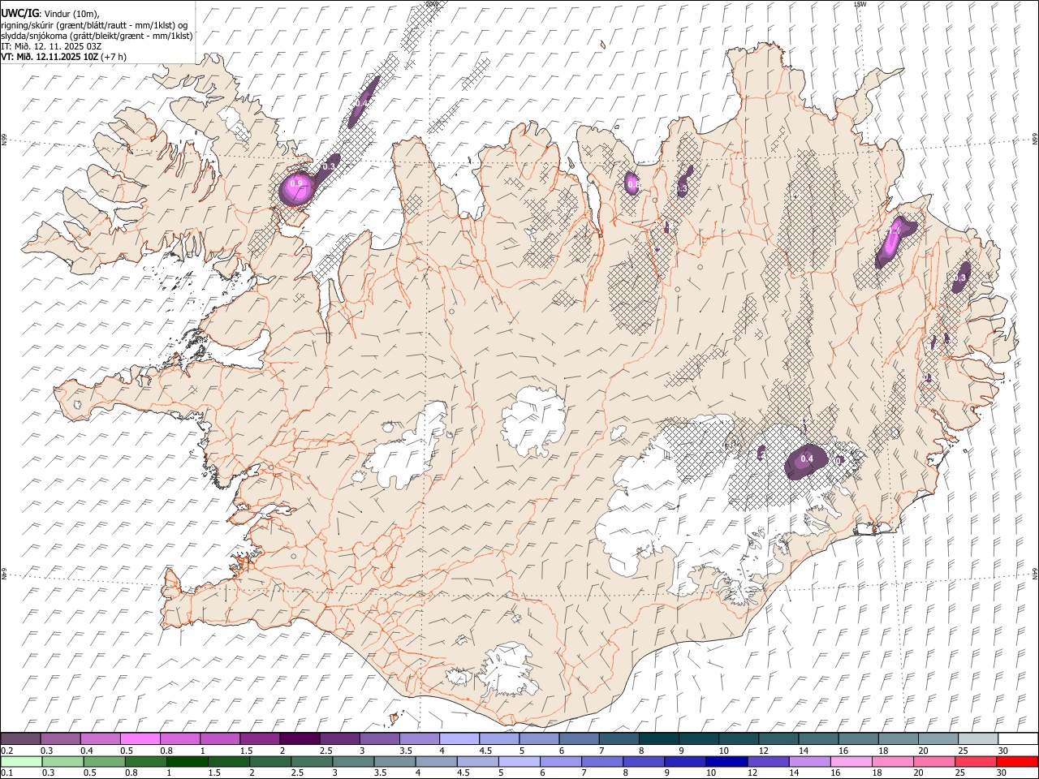Viewport: 1039px width, 779px height.
Task: Click the '15W' longitude label
Action: [860, 4]
